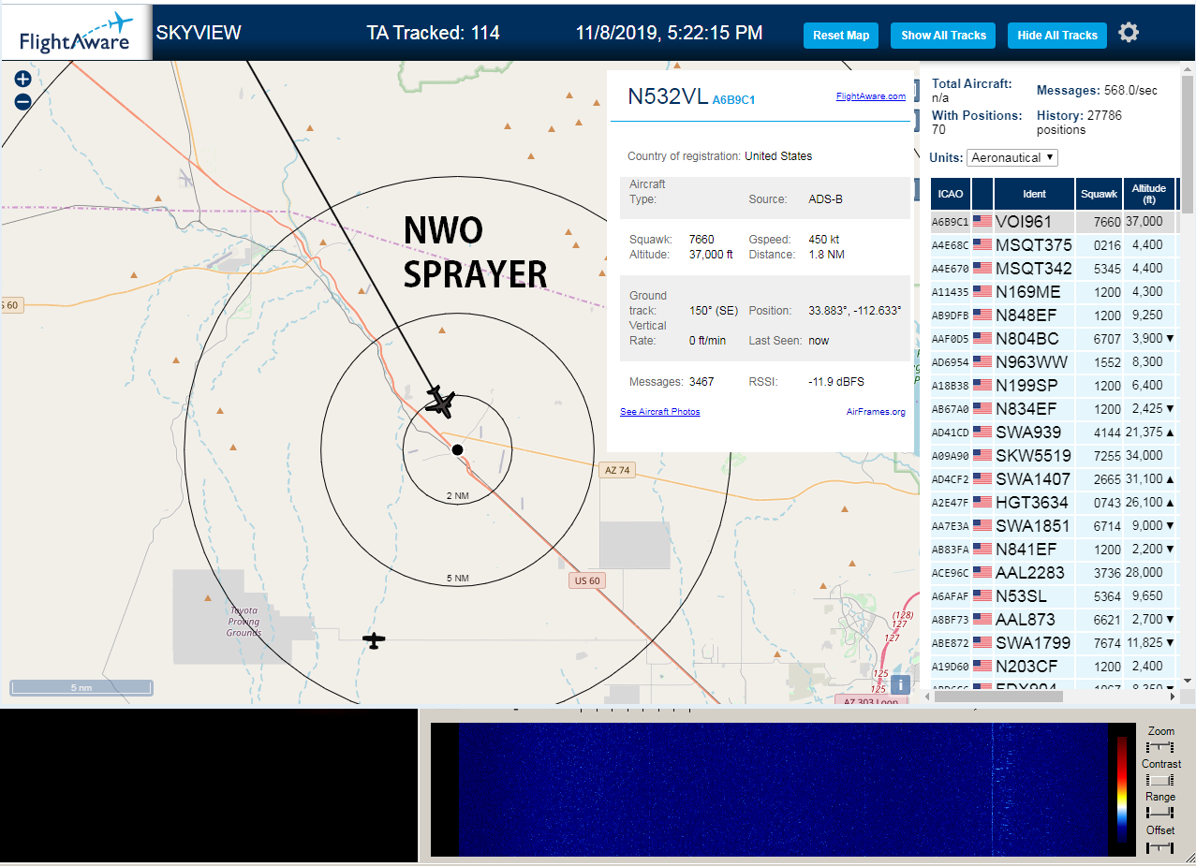Screen dimensions: 1196x866
Task: Select the AAL2283 aircraft row
Action: coord(1054,573)
